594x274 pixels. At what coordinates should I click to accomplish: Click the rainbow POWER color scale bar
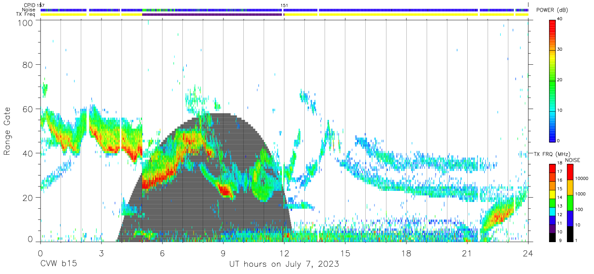(553, 80)
